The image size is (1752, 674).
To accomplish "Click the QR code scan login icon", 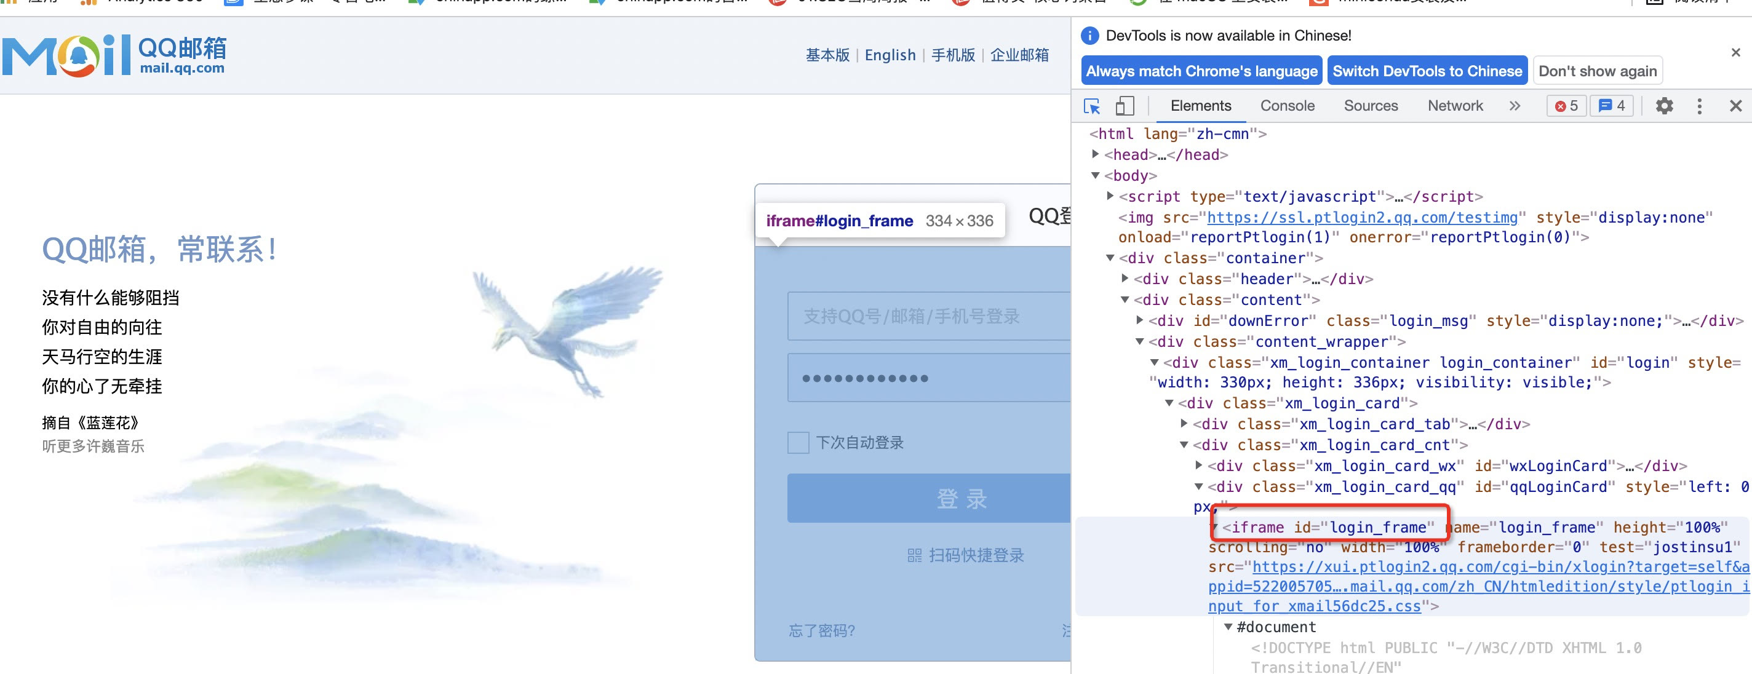I will (x=914, y=556).
